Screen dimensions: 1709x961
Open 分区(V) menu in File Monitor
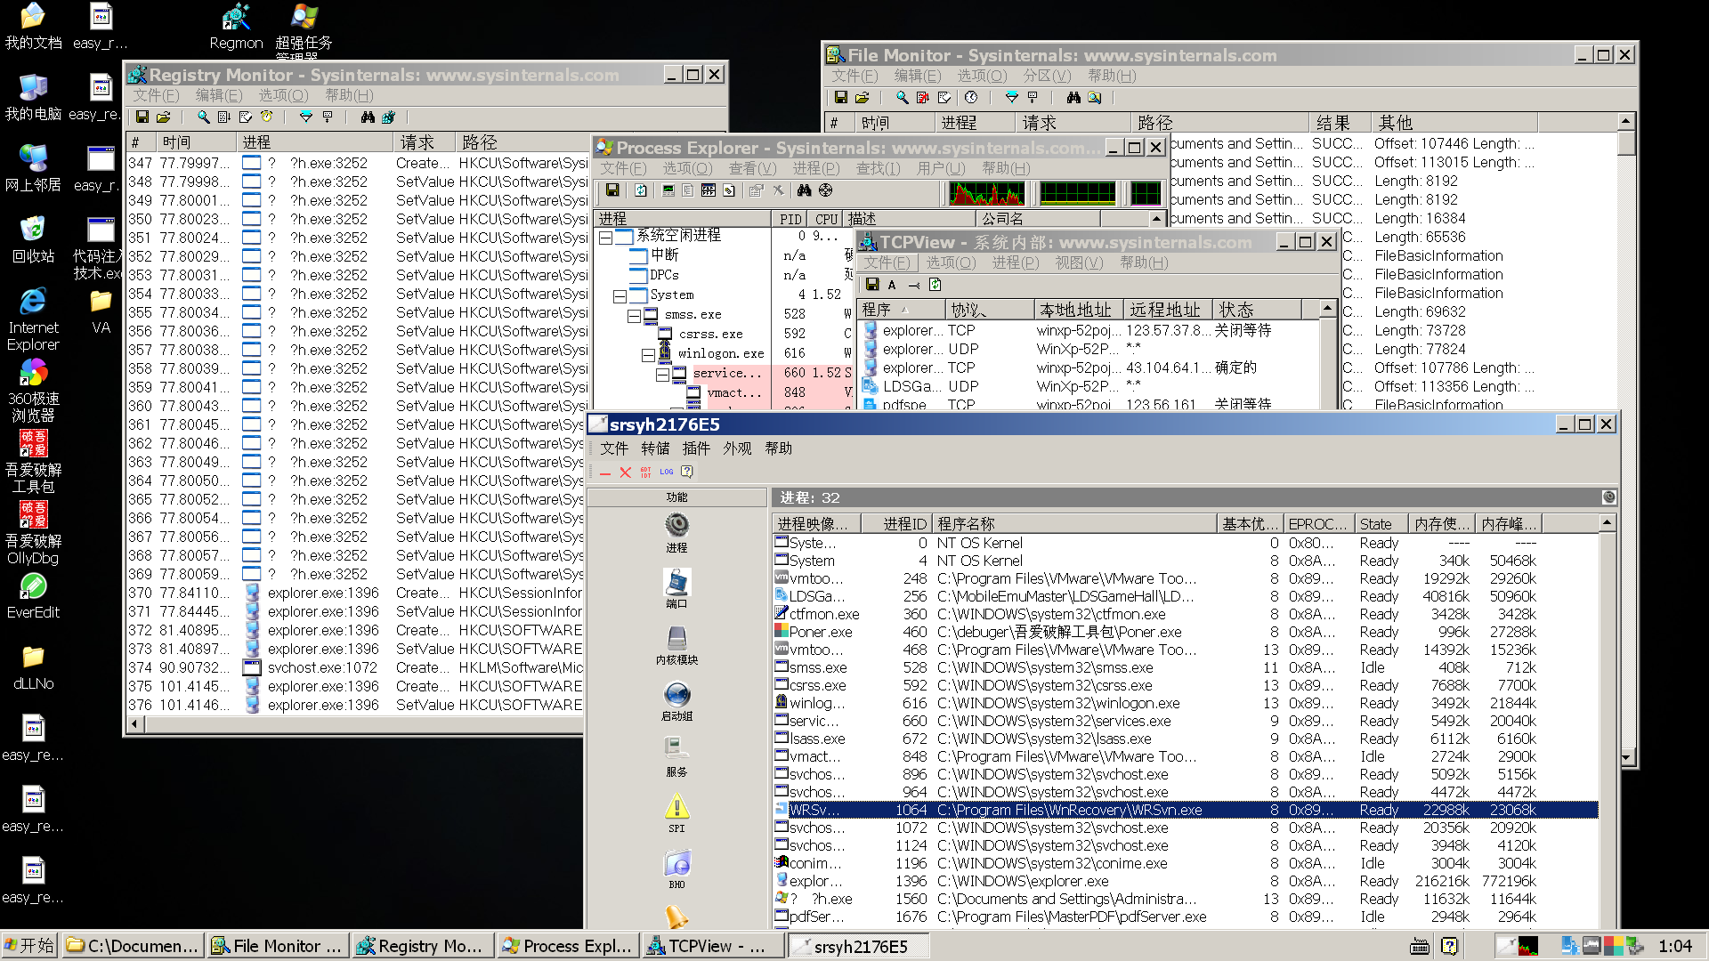[1047, 76]
